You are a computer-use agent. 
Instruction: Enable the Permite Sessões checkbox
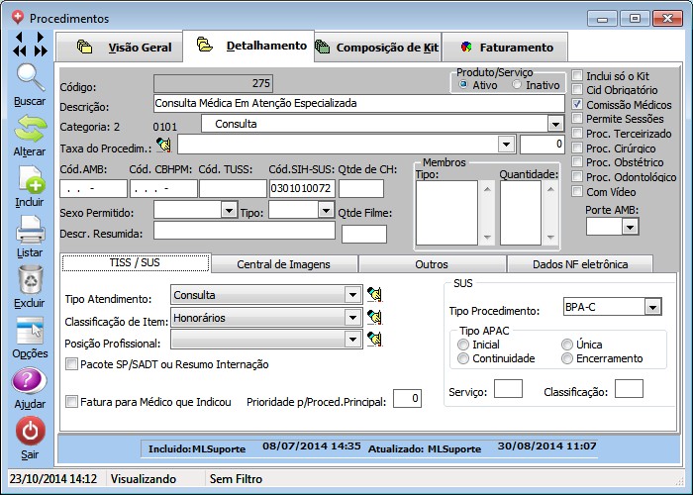coord(578,119)
